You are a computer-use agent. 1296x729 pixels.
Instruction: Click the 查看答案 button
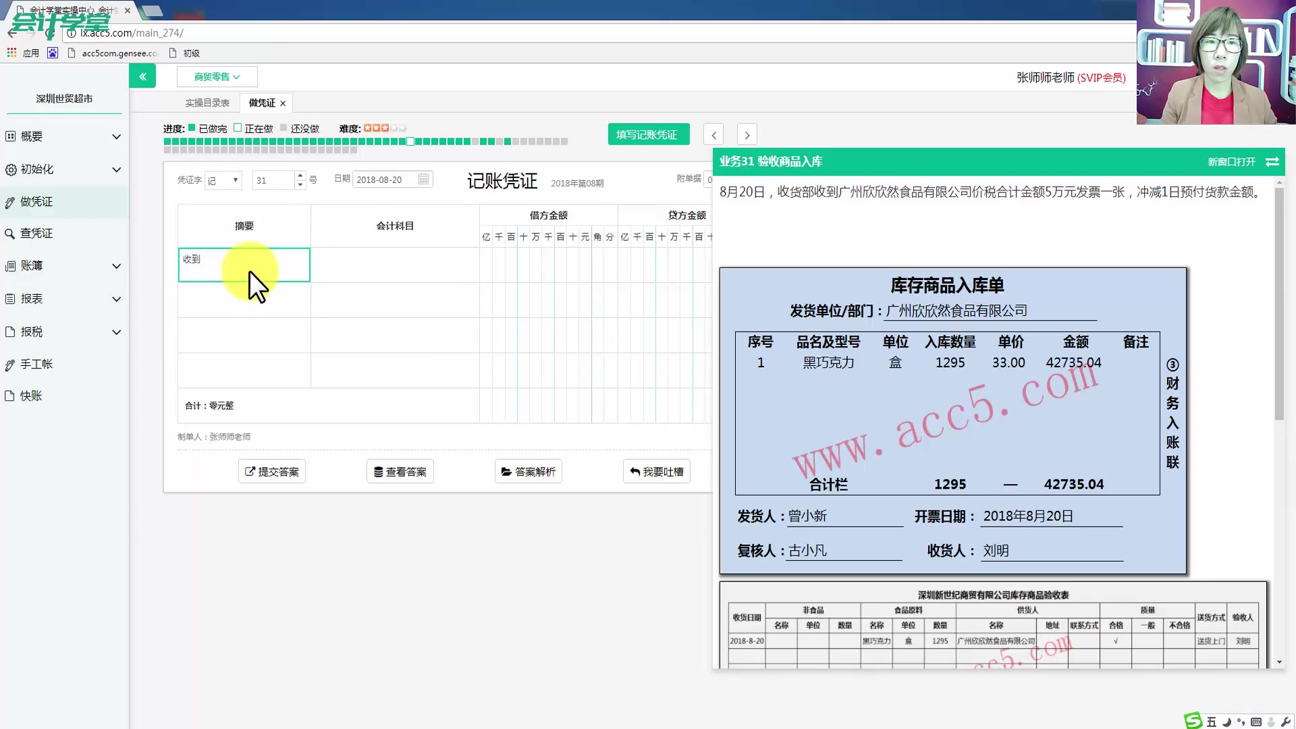pos(400,471)
